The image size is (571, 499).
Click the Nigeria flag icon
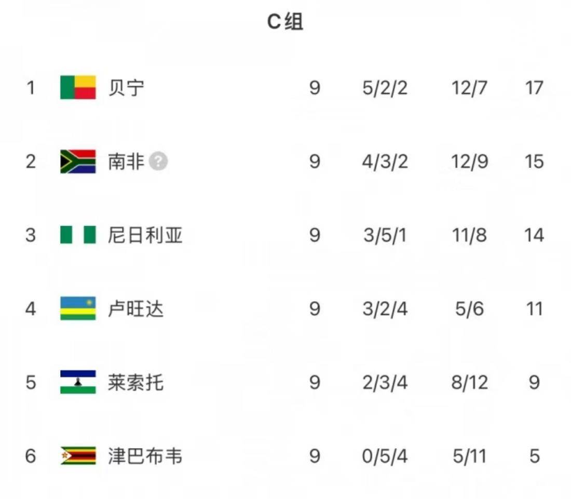[x=78, y=235]
